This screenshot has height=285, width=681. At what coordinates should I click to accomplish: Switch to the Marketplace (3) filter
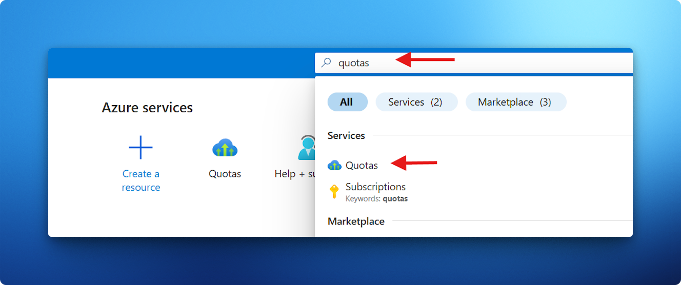515,102
